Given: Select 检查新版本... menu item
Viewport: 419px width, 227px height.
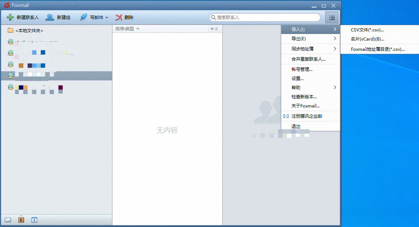Looking at the screenshot, I should (311, 97).
